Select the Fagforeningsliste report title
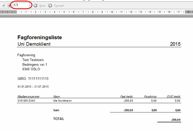Image resolution: width=193 pixels, height=131 pixels. 40,38
